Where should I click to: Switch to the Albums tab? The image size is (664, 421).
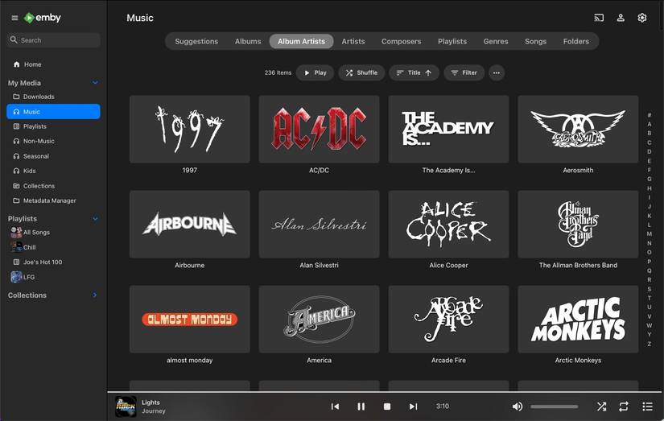click(248, 42)
